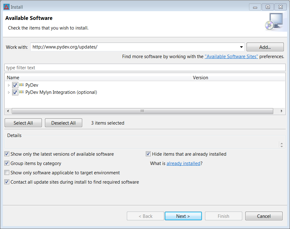The image size is (290, 229).
Task: Expand the PyDev tree node
Action: point(9,85)
